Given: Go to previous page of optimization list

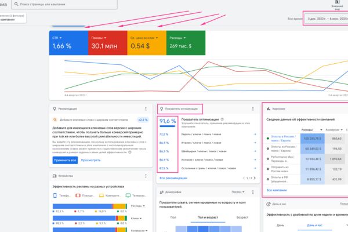Looking at the screenshot, I should point(244,178).
